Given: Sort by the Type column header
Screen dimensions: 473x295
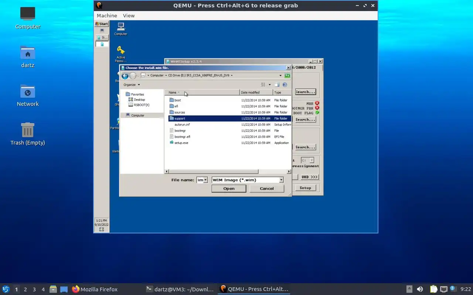Looking at the screenshot, I should click(x=282, y=93).
